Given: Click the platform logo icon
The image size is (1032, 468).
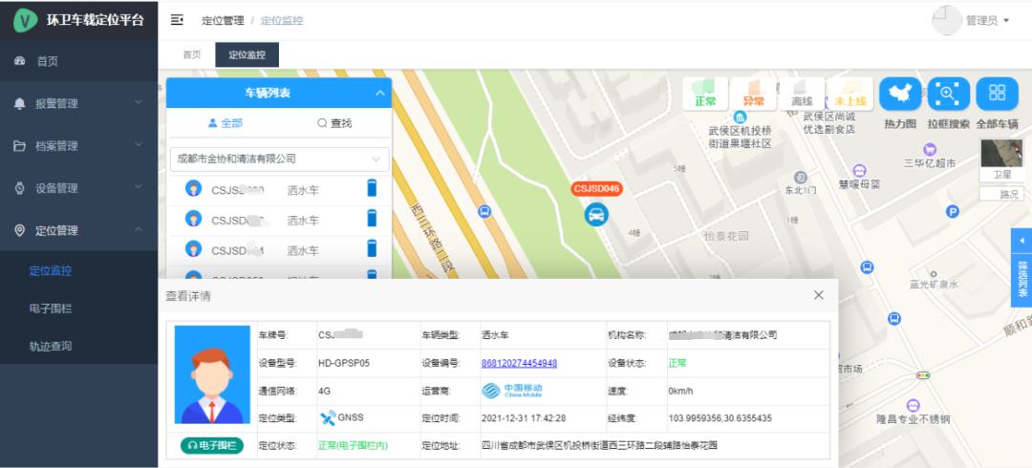Looking at the screenshot, I should point(26,20).
